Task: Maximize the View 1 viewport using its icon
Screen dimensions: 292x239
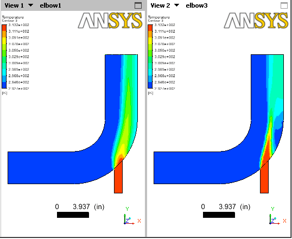Action: 138,5
